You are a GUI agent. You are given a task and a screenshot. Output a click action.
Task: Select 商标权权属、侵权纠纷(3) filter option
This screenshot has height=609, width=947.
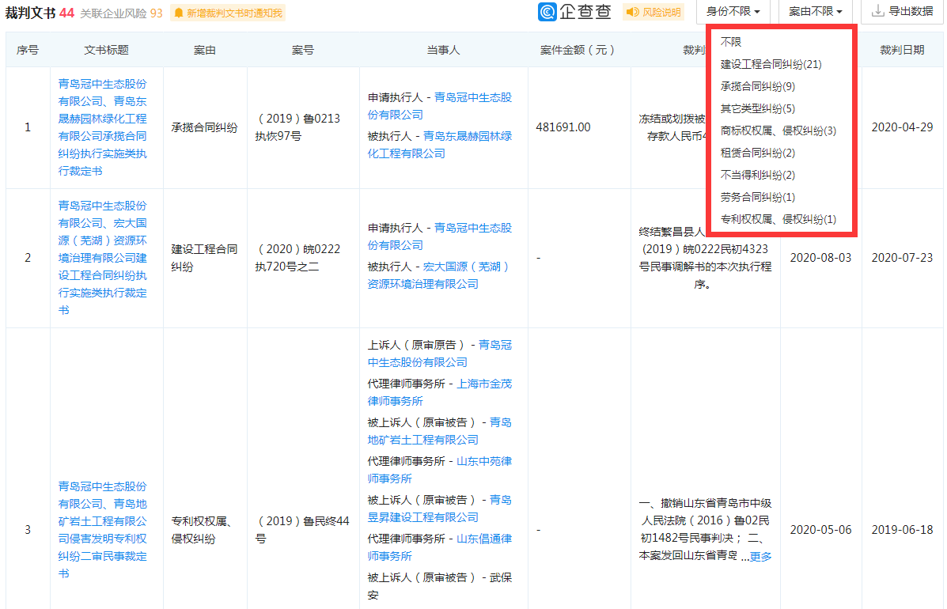(x=778, y=130)
